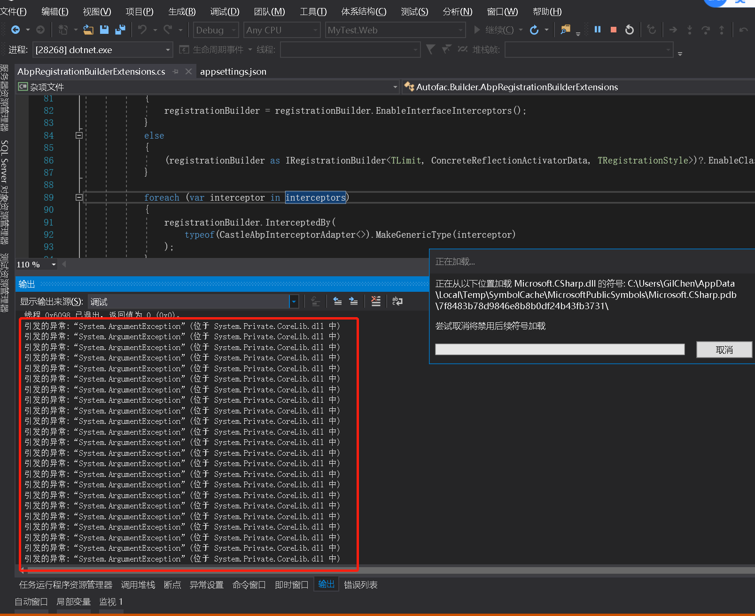Pause debugging with the Break All icon
755x616 pixels.
pyautogui.click(x=598, y=30)
